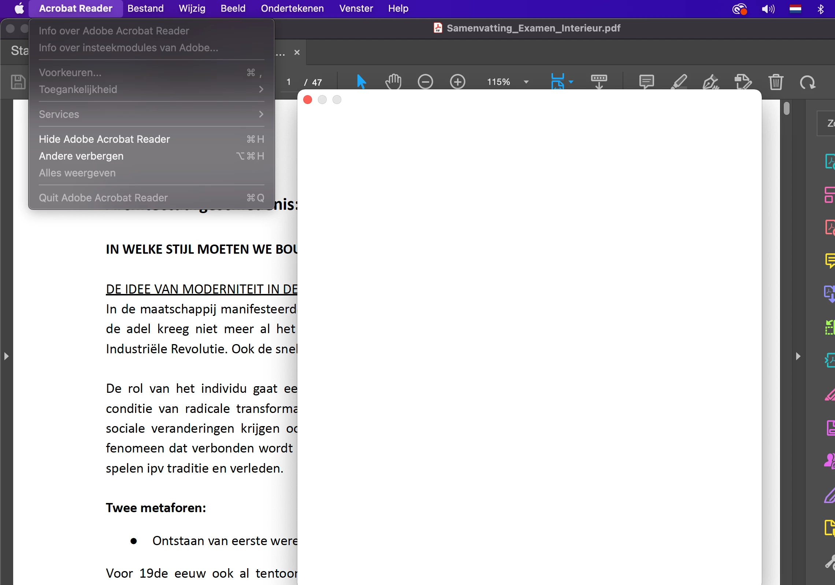Image resolution: width=835 pixels, height=585 pixels.
Task: Expand the fit page options dropdown arrow
Action: (571, 82)
